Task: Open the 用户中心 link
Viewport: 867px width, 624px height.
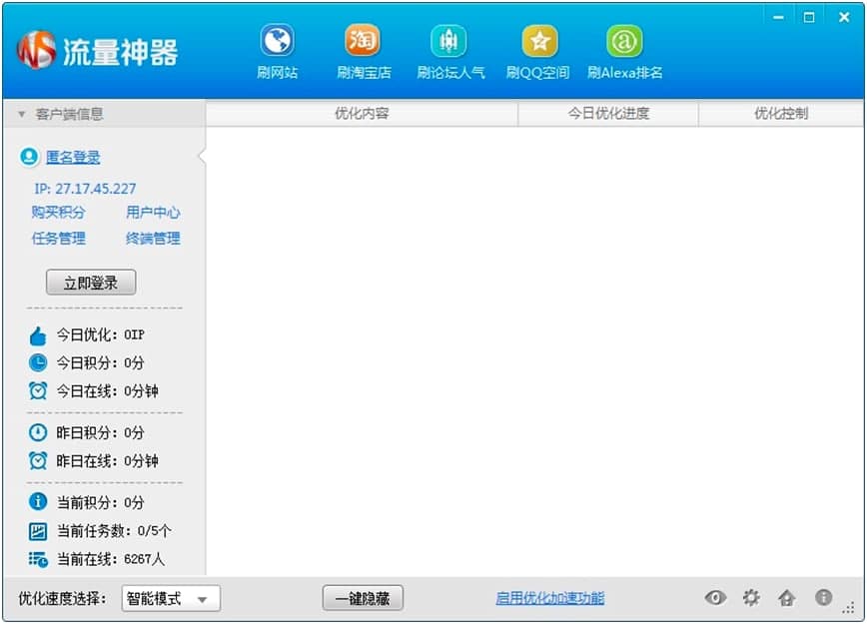Action: [x=153, y=213]
